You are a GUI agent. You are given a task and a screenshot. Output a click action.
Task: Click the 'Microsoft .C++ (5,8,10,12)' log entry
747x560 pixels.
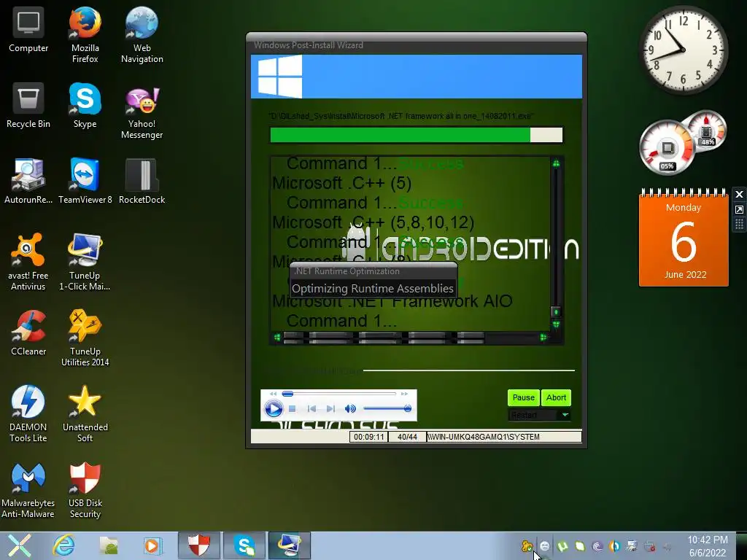(x=373, y=222)
